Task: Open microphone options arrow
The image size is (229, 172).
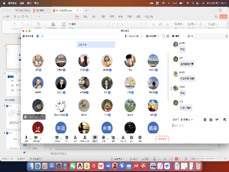Action: pyautogui.click(x=31, y=138)
